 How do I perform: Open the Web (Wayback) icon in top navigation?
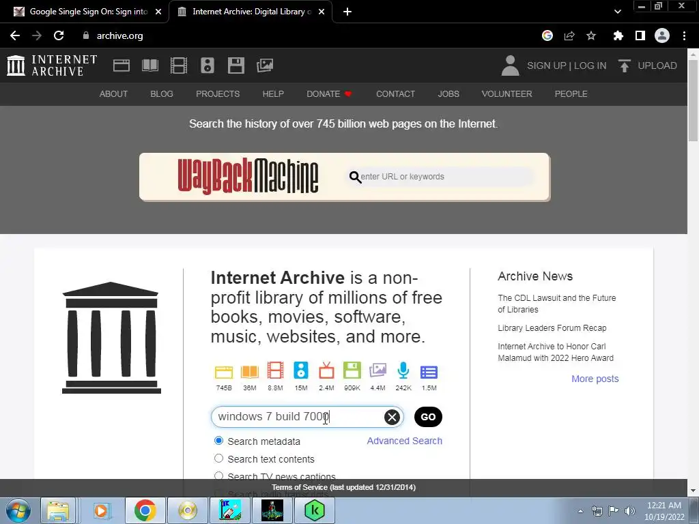point(122,65)
